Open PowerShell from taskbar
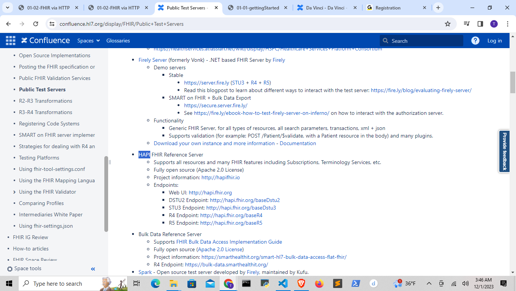This screenshot has width=516, height=291. [356, 283]
